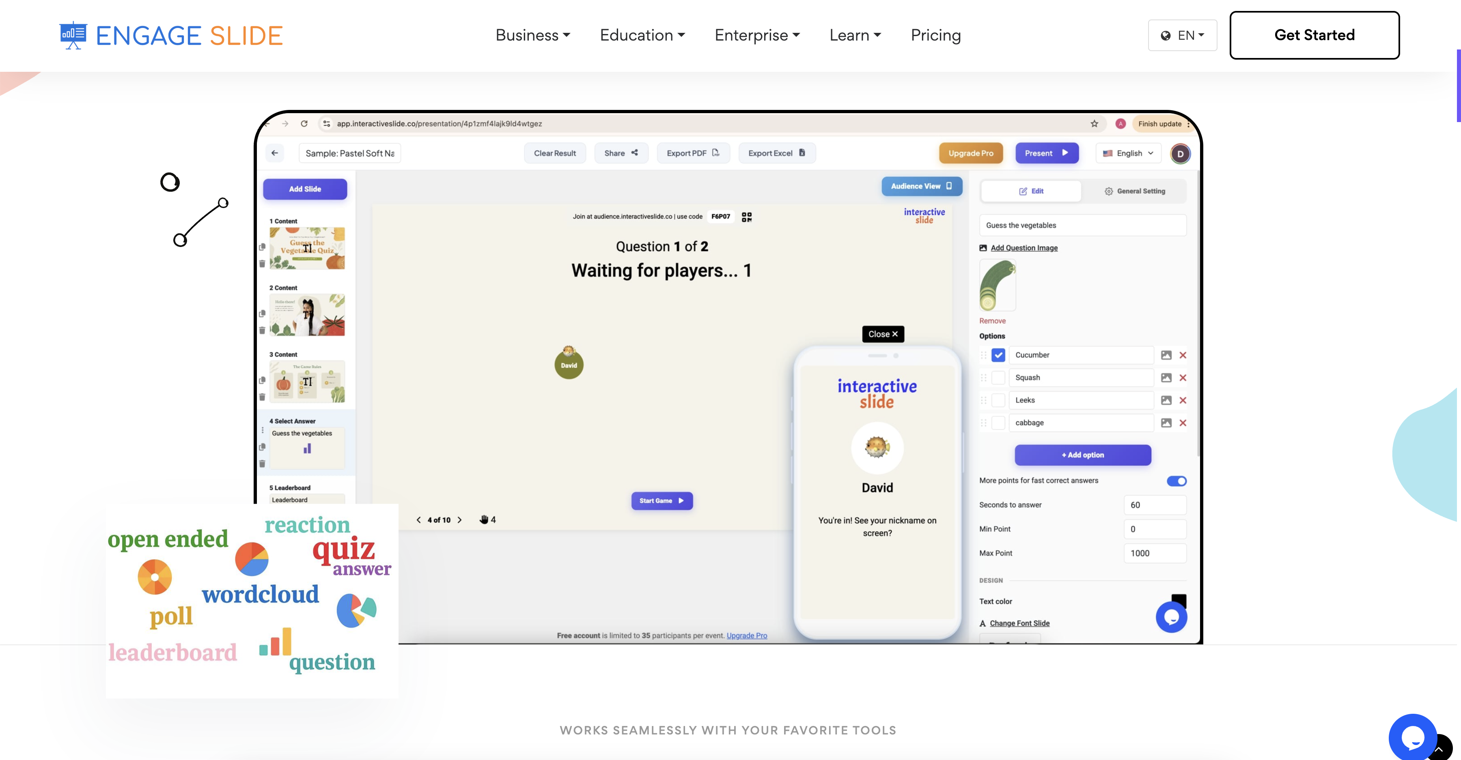Click the back arrow beside presentation title

[x=274, y=153]
